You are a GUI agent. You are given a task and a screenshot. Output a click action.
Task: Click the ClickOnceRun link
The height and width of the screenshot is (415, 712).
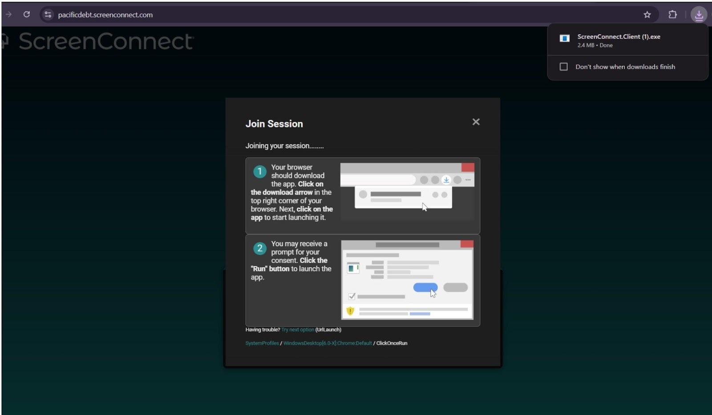pyautogui.click(x=392, y=343)
